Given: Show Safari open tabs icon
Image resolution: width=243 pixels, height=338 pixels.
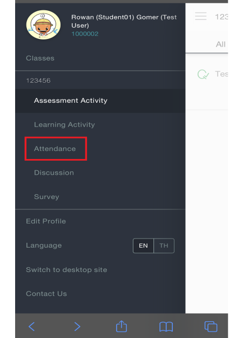Looking at the screenshot, I should (x=211, y=326).
